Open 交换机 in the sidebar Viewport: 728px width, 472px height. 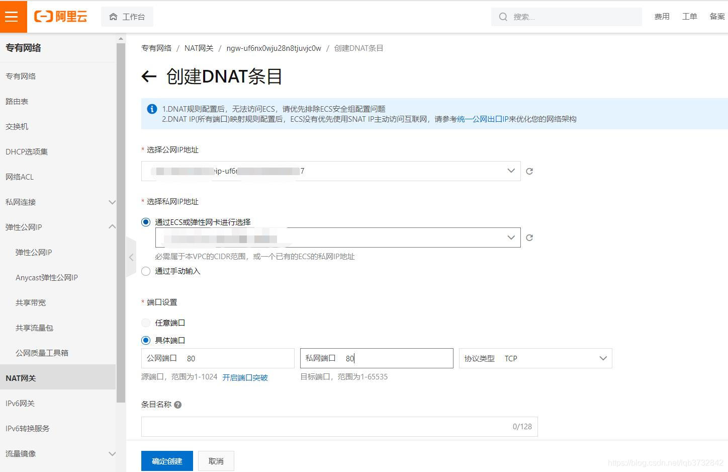[17, 126]
